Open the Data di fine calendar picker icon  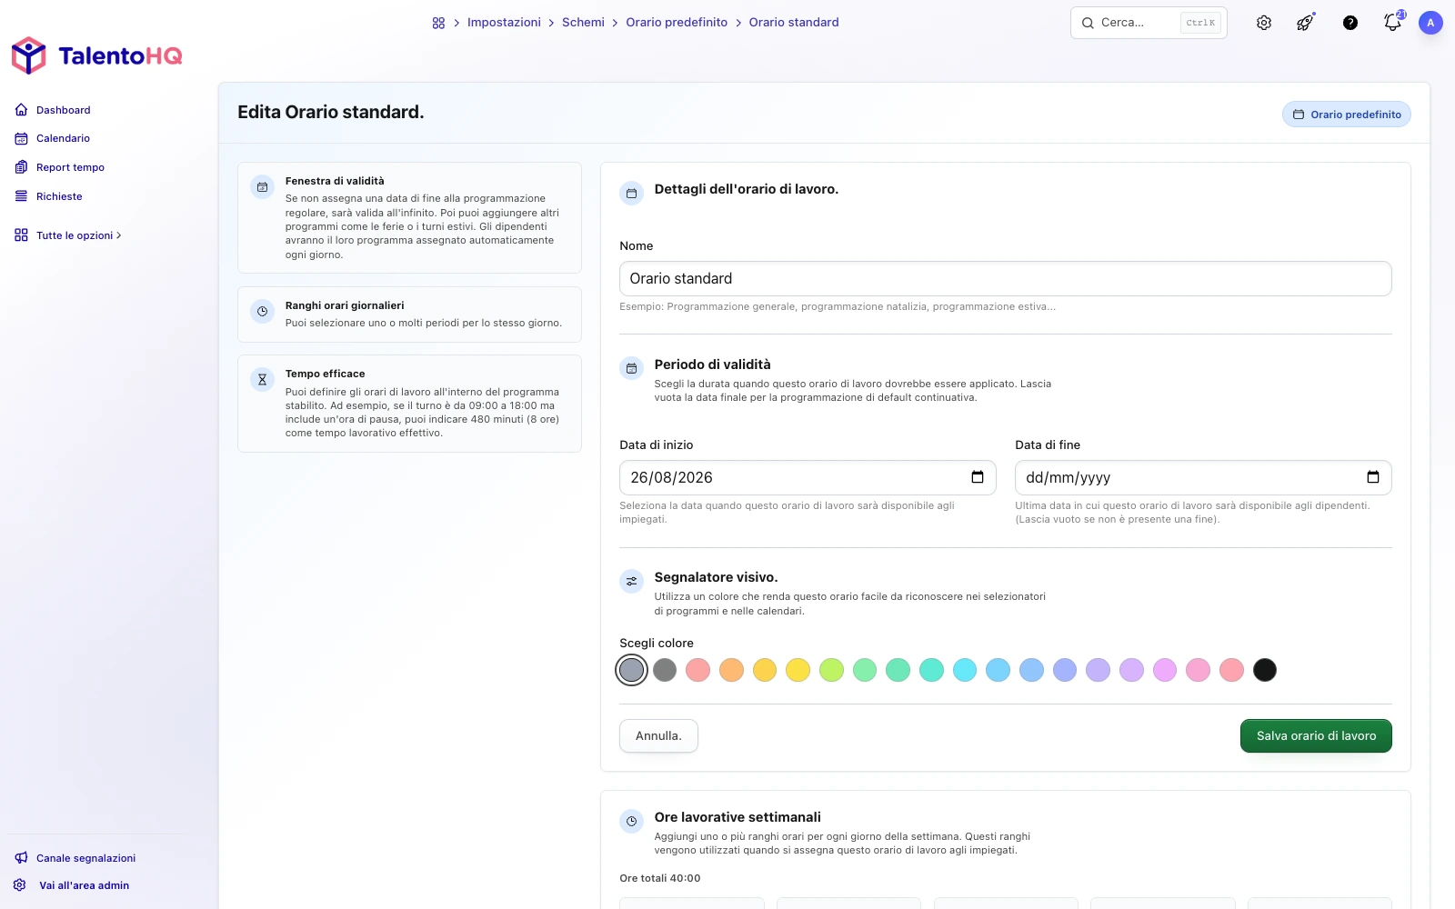coord(1373,477)
